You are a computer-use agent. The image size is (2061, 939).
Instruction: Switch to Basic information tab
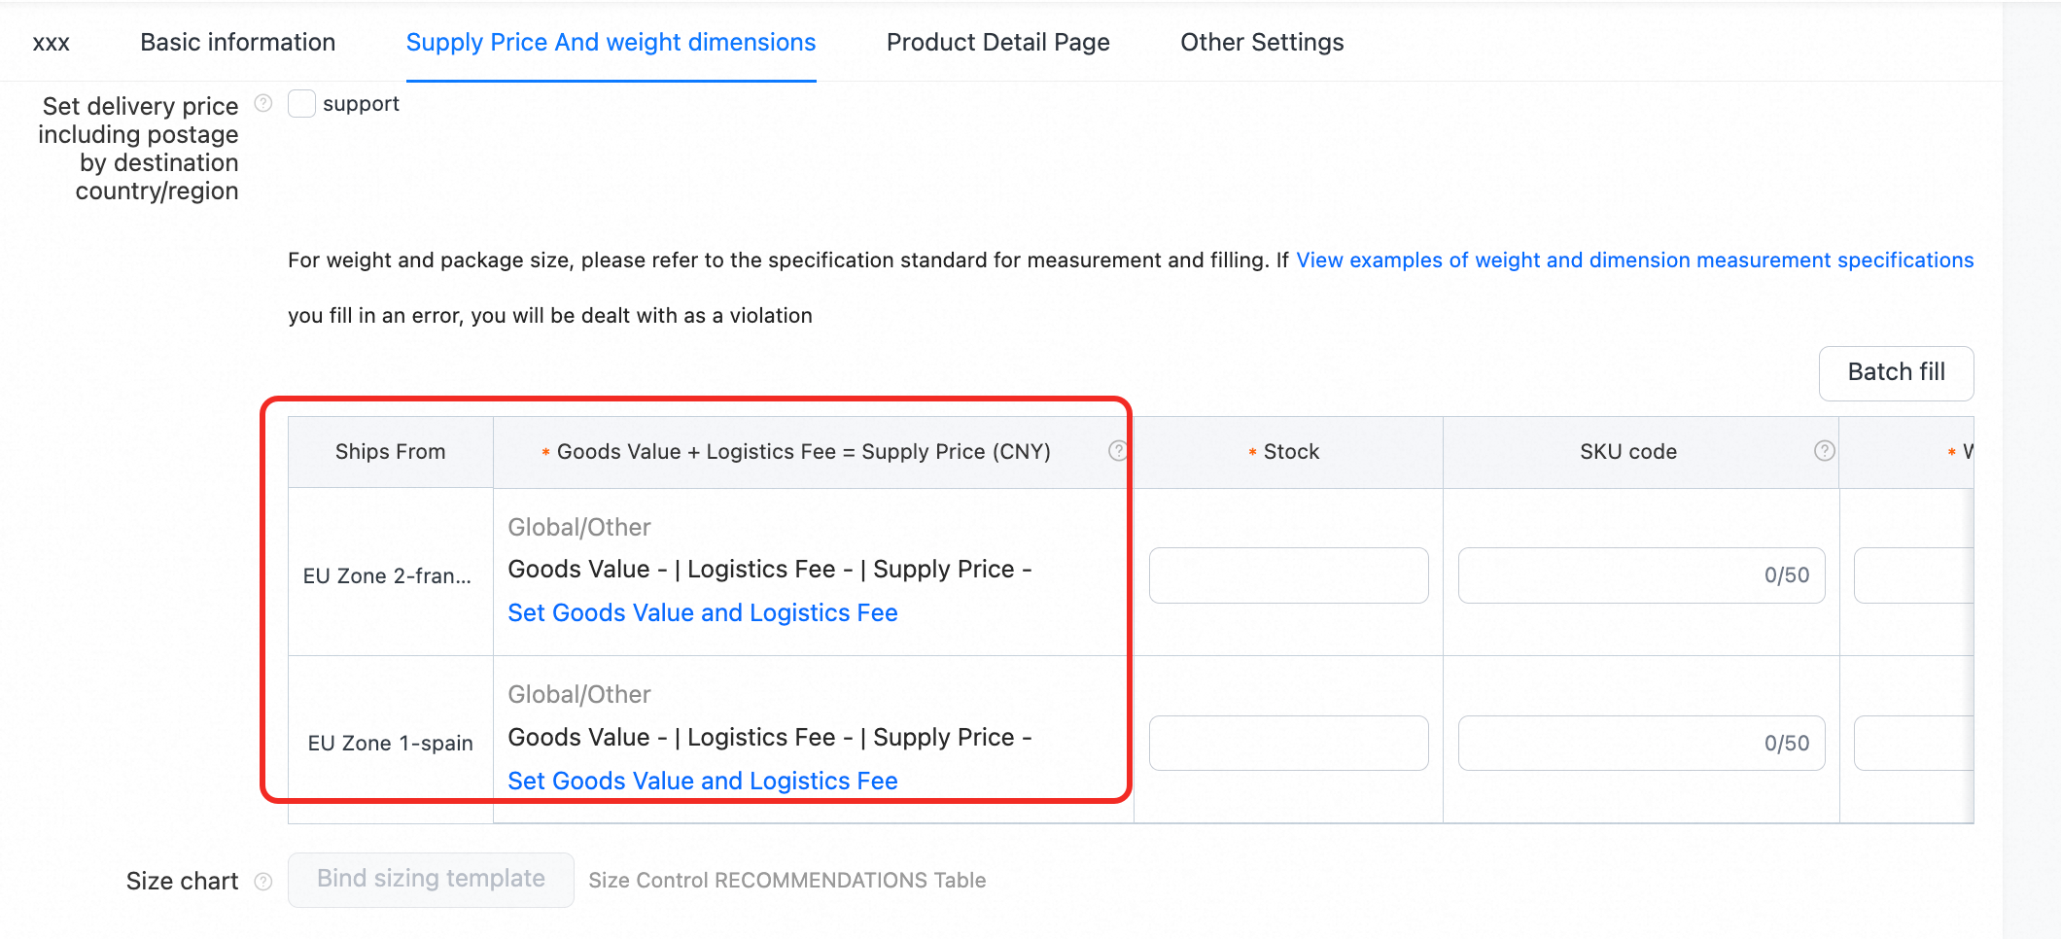tap(237, 43)
